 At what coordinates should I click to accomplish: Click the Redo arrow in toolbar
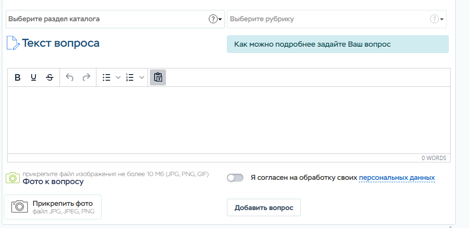(86, 77)
